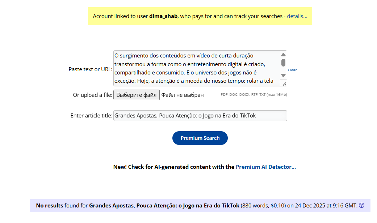Viewport: 377px width, 223px height.
Task: Click the 'Or upload a file:' label
Action: pyautogui.click(x=93, y=95)
